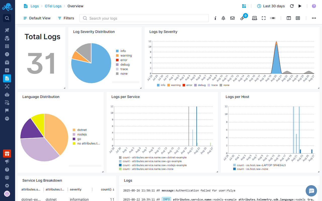The width and height of the screenshot is (322, 201).
Task: Open the search icon in the left sidebar
Action: pos(7,18)
